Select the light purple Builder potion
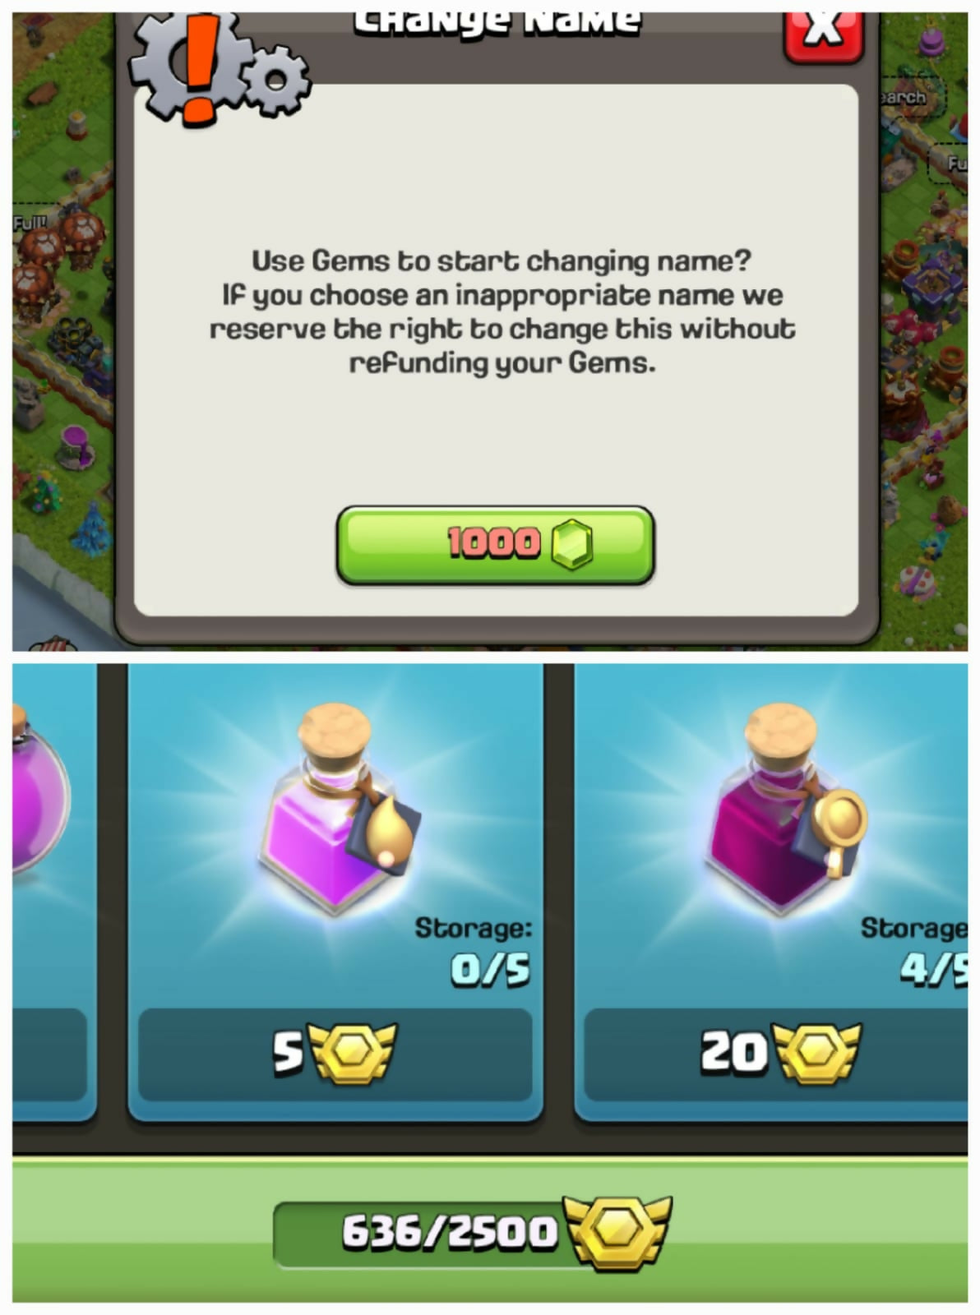 coord(339,808)
